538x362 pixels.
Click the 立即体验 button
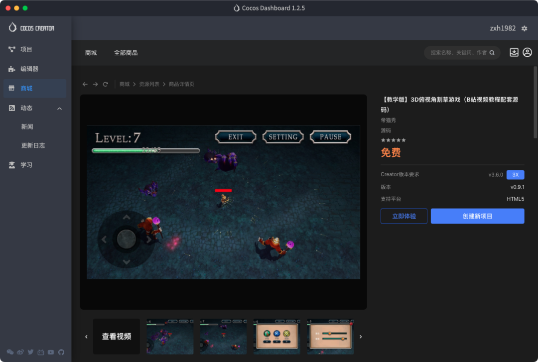click(x=404, y=216)
